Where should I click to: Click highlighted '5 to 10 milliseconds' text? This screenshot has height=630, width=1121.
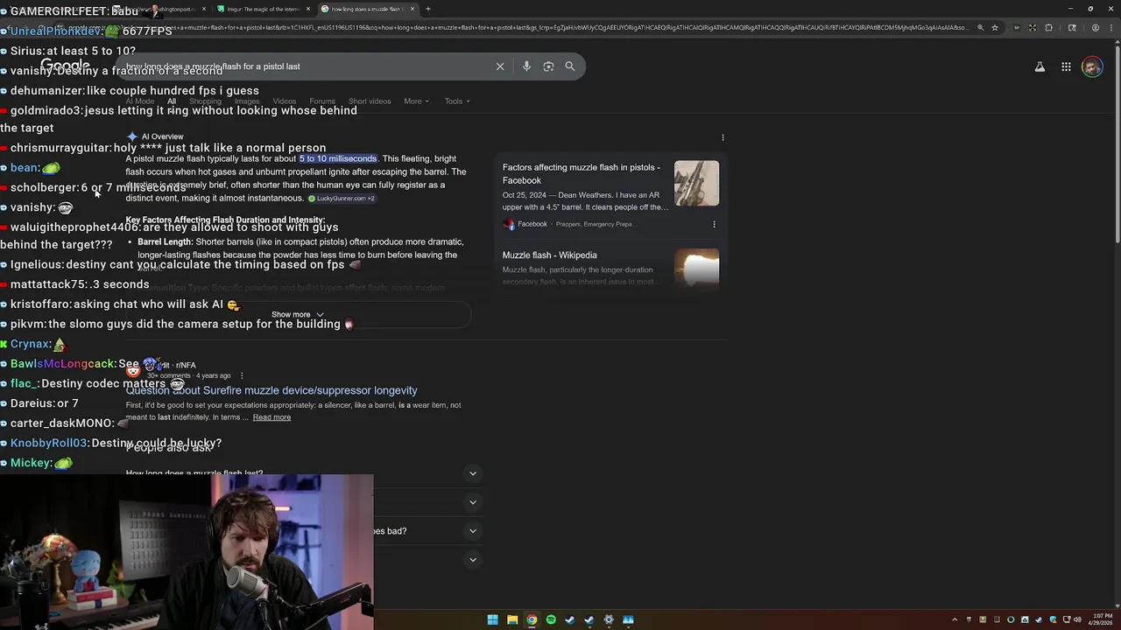(338, 159)
